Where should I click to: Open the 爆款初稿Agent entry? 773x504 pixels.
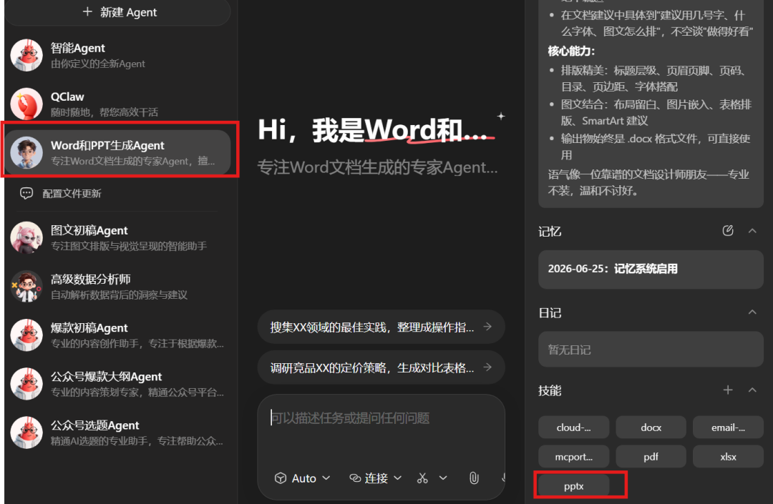[x=118, y=335]
